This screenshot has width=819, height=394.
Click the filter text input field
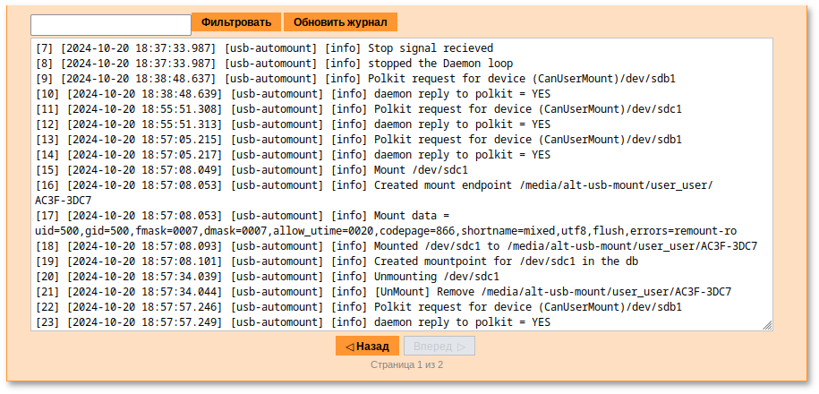[110, 25]
